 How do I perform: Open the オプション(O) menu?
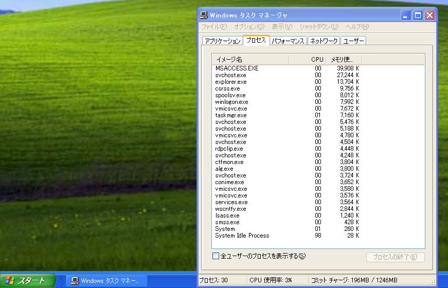pos(249,27)
